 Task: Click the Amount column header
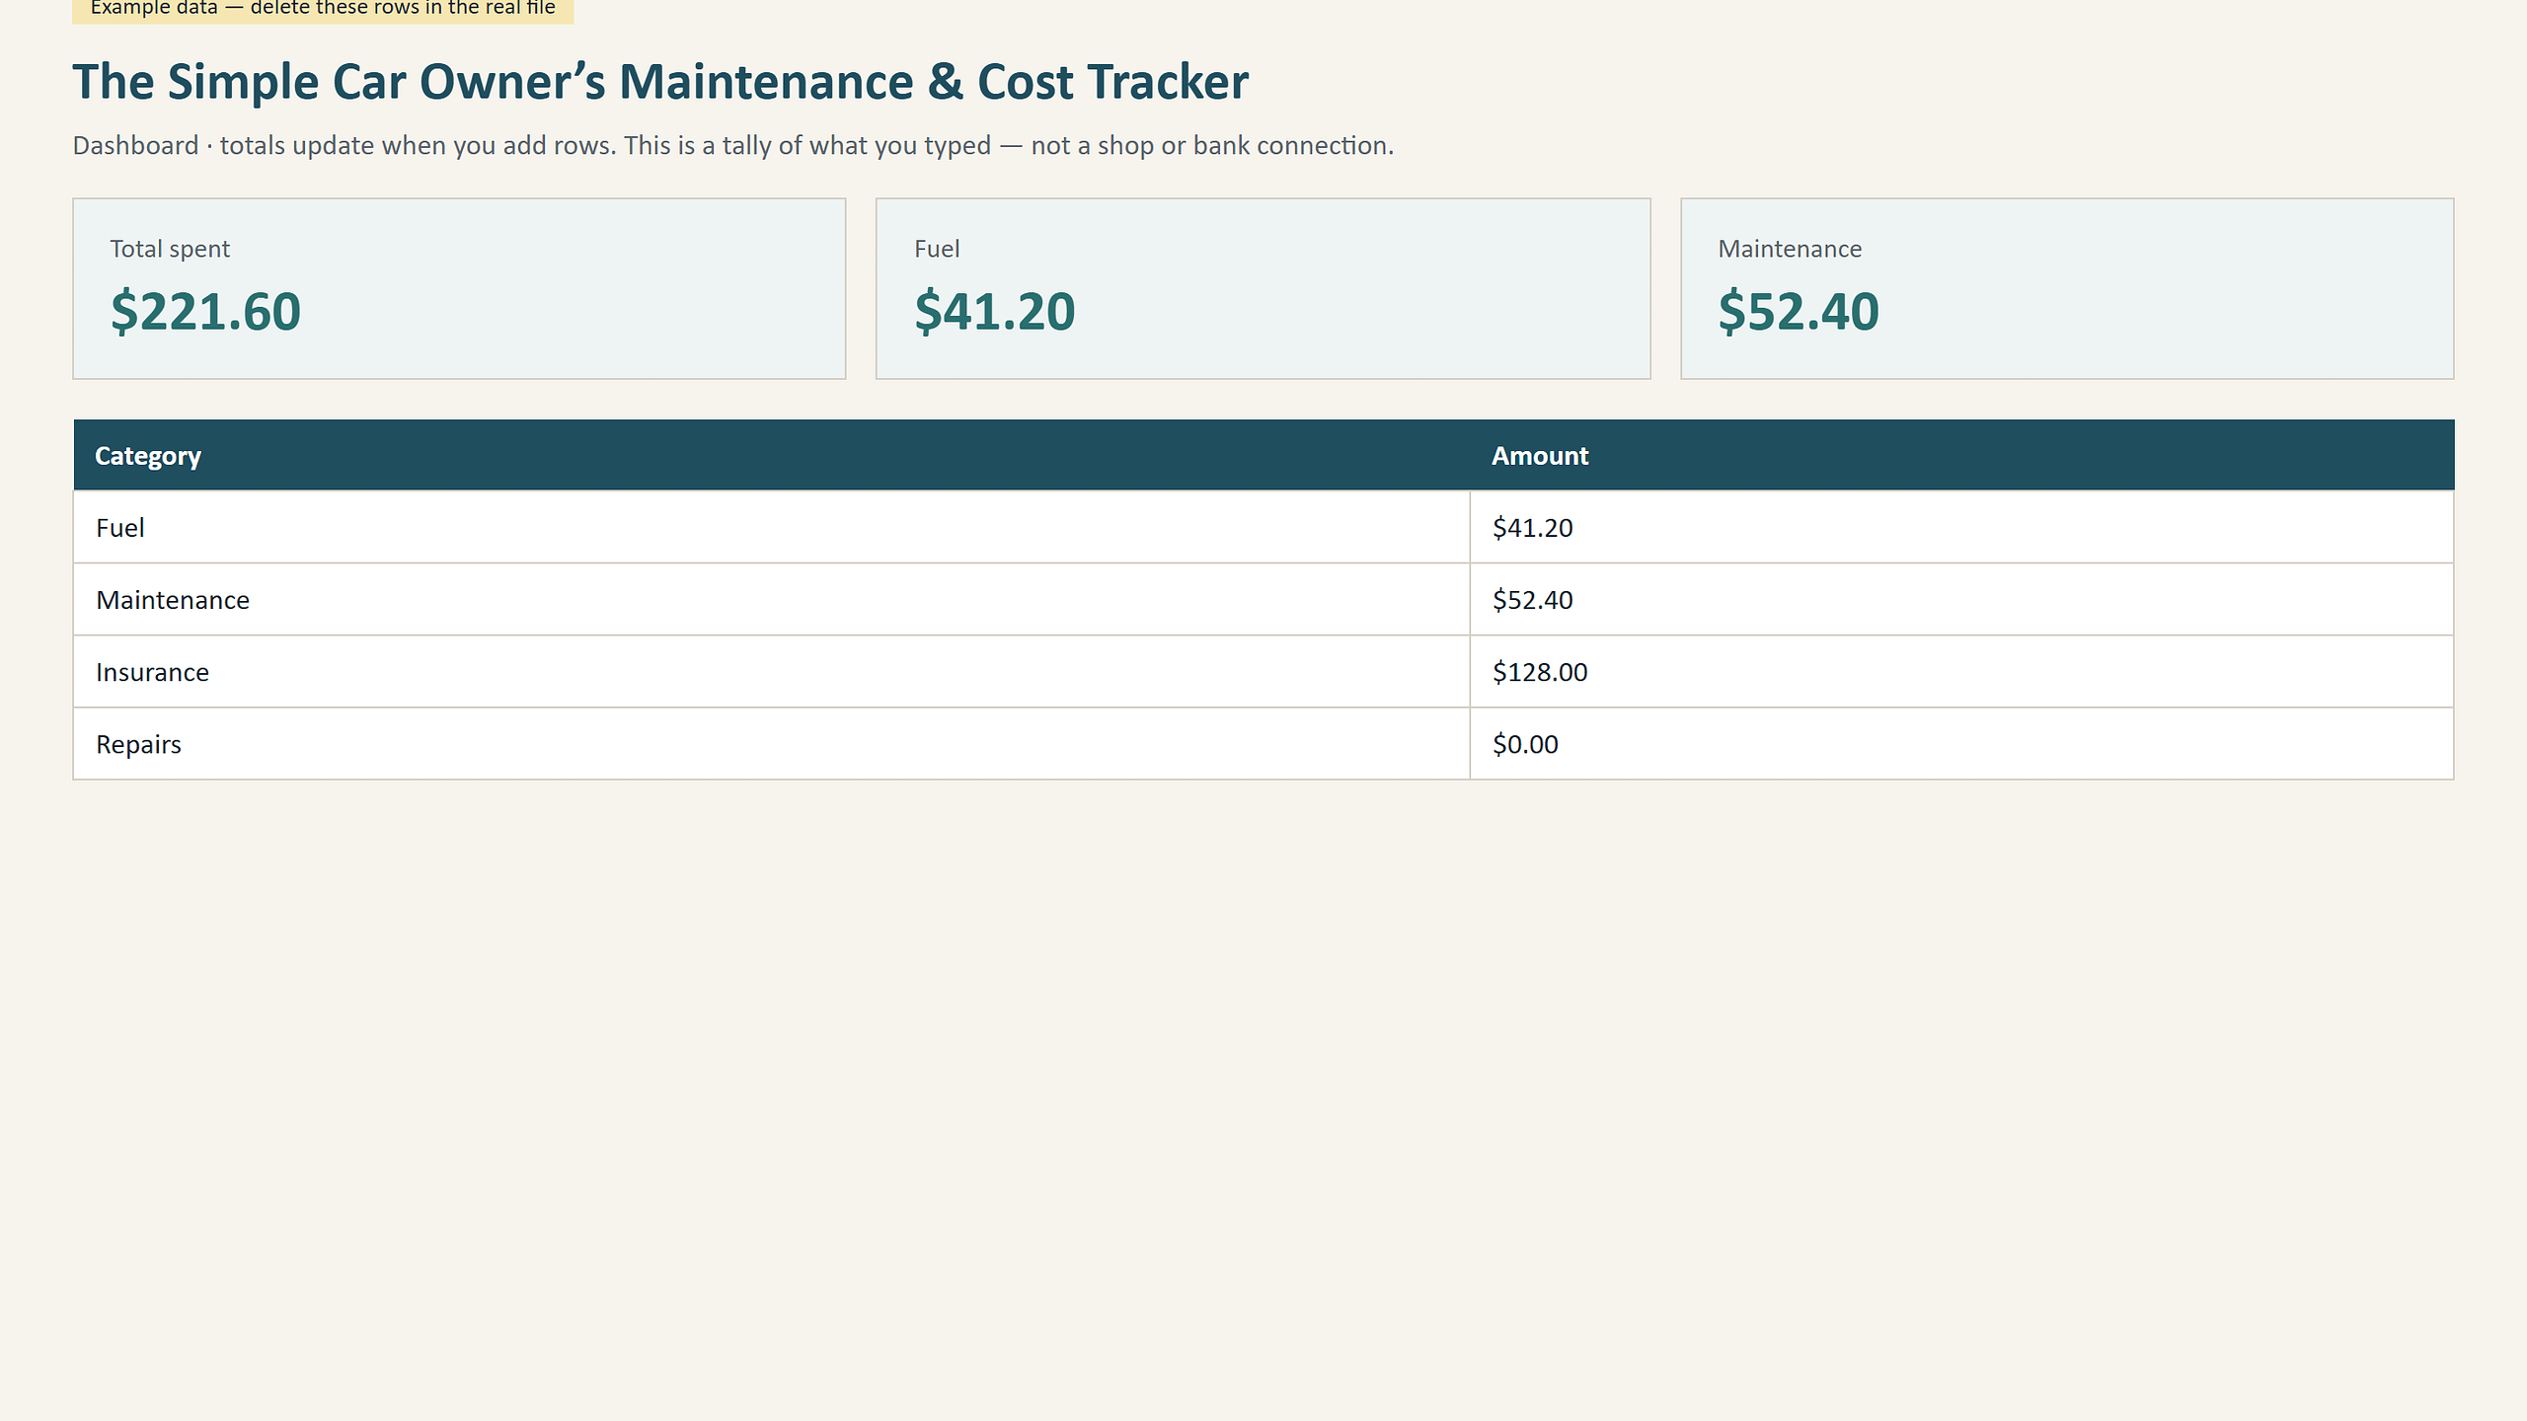click(x=1962, y=455)
